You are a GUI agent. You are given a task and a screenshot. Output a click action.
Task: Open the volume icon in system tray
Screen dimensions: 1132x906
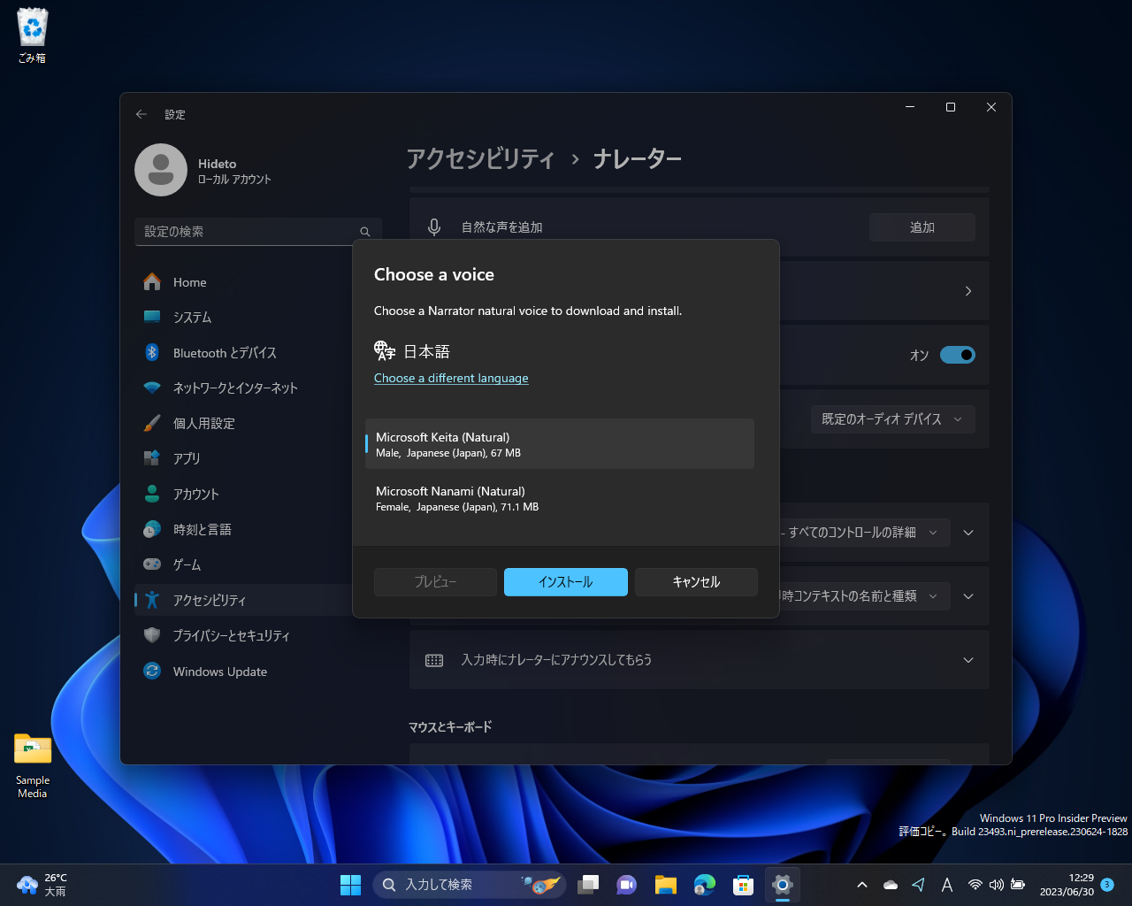[997, 885]
